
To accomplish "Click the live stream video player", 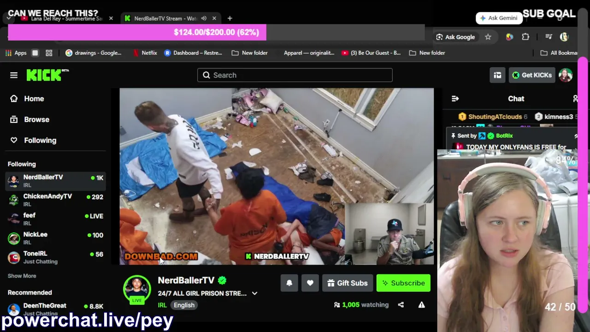I will click(277, 176).
